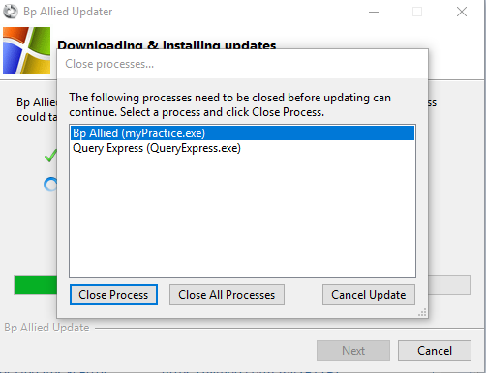Click the Cancel button in updater

(435, 351)
